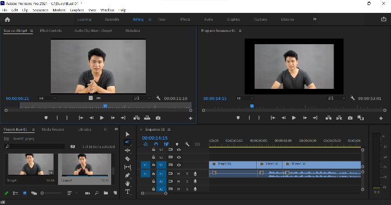Toggle lock on V1 track
This screenshot has width=391, height=205.
[x=154, y=165]
